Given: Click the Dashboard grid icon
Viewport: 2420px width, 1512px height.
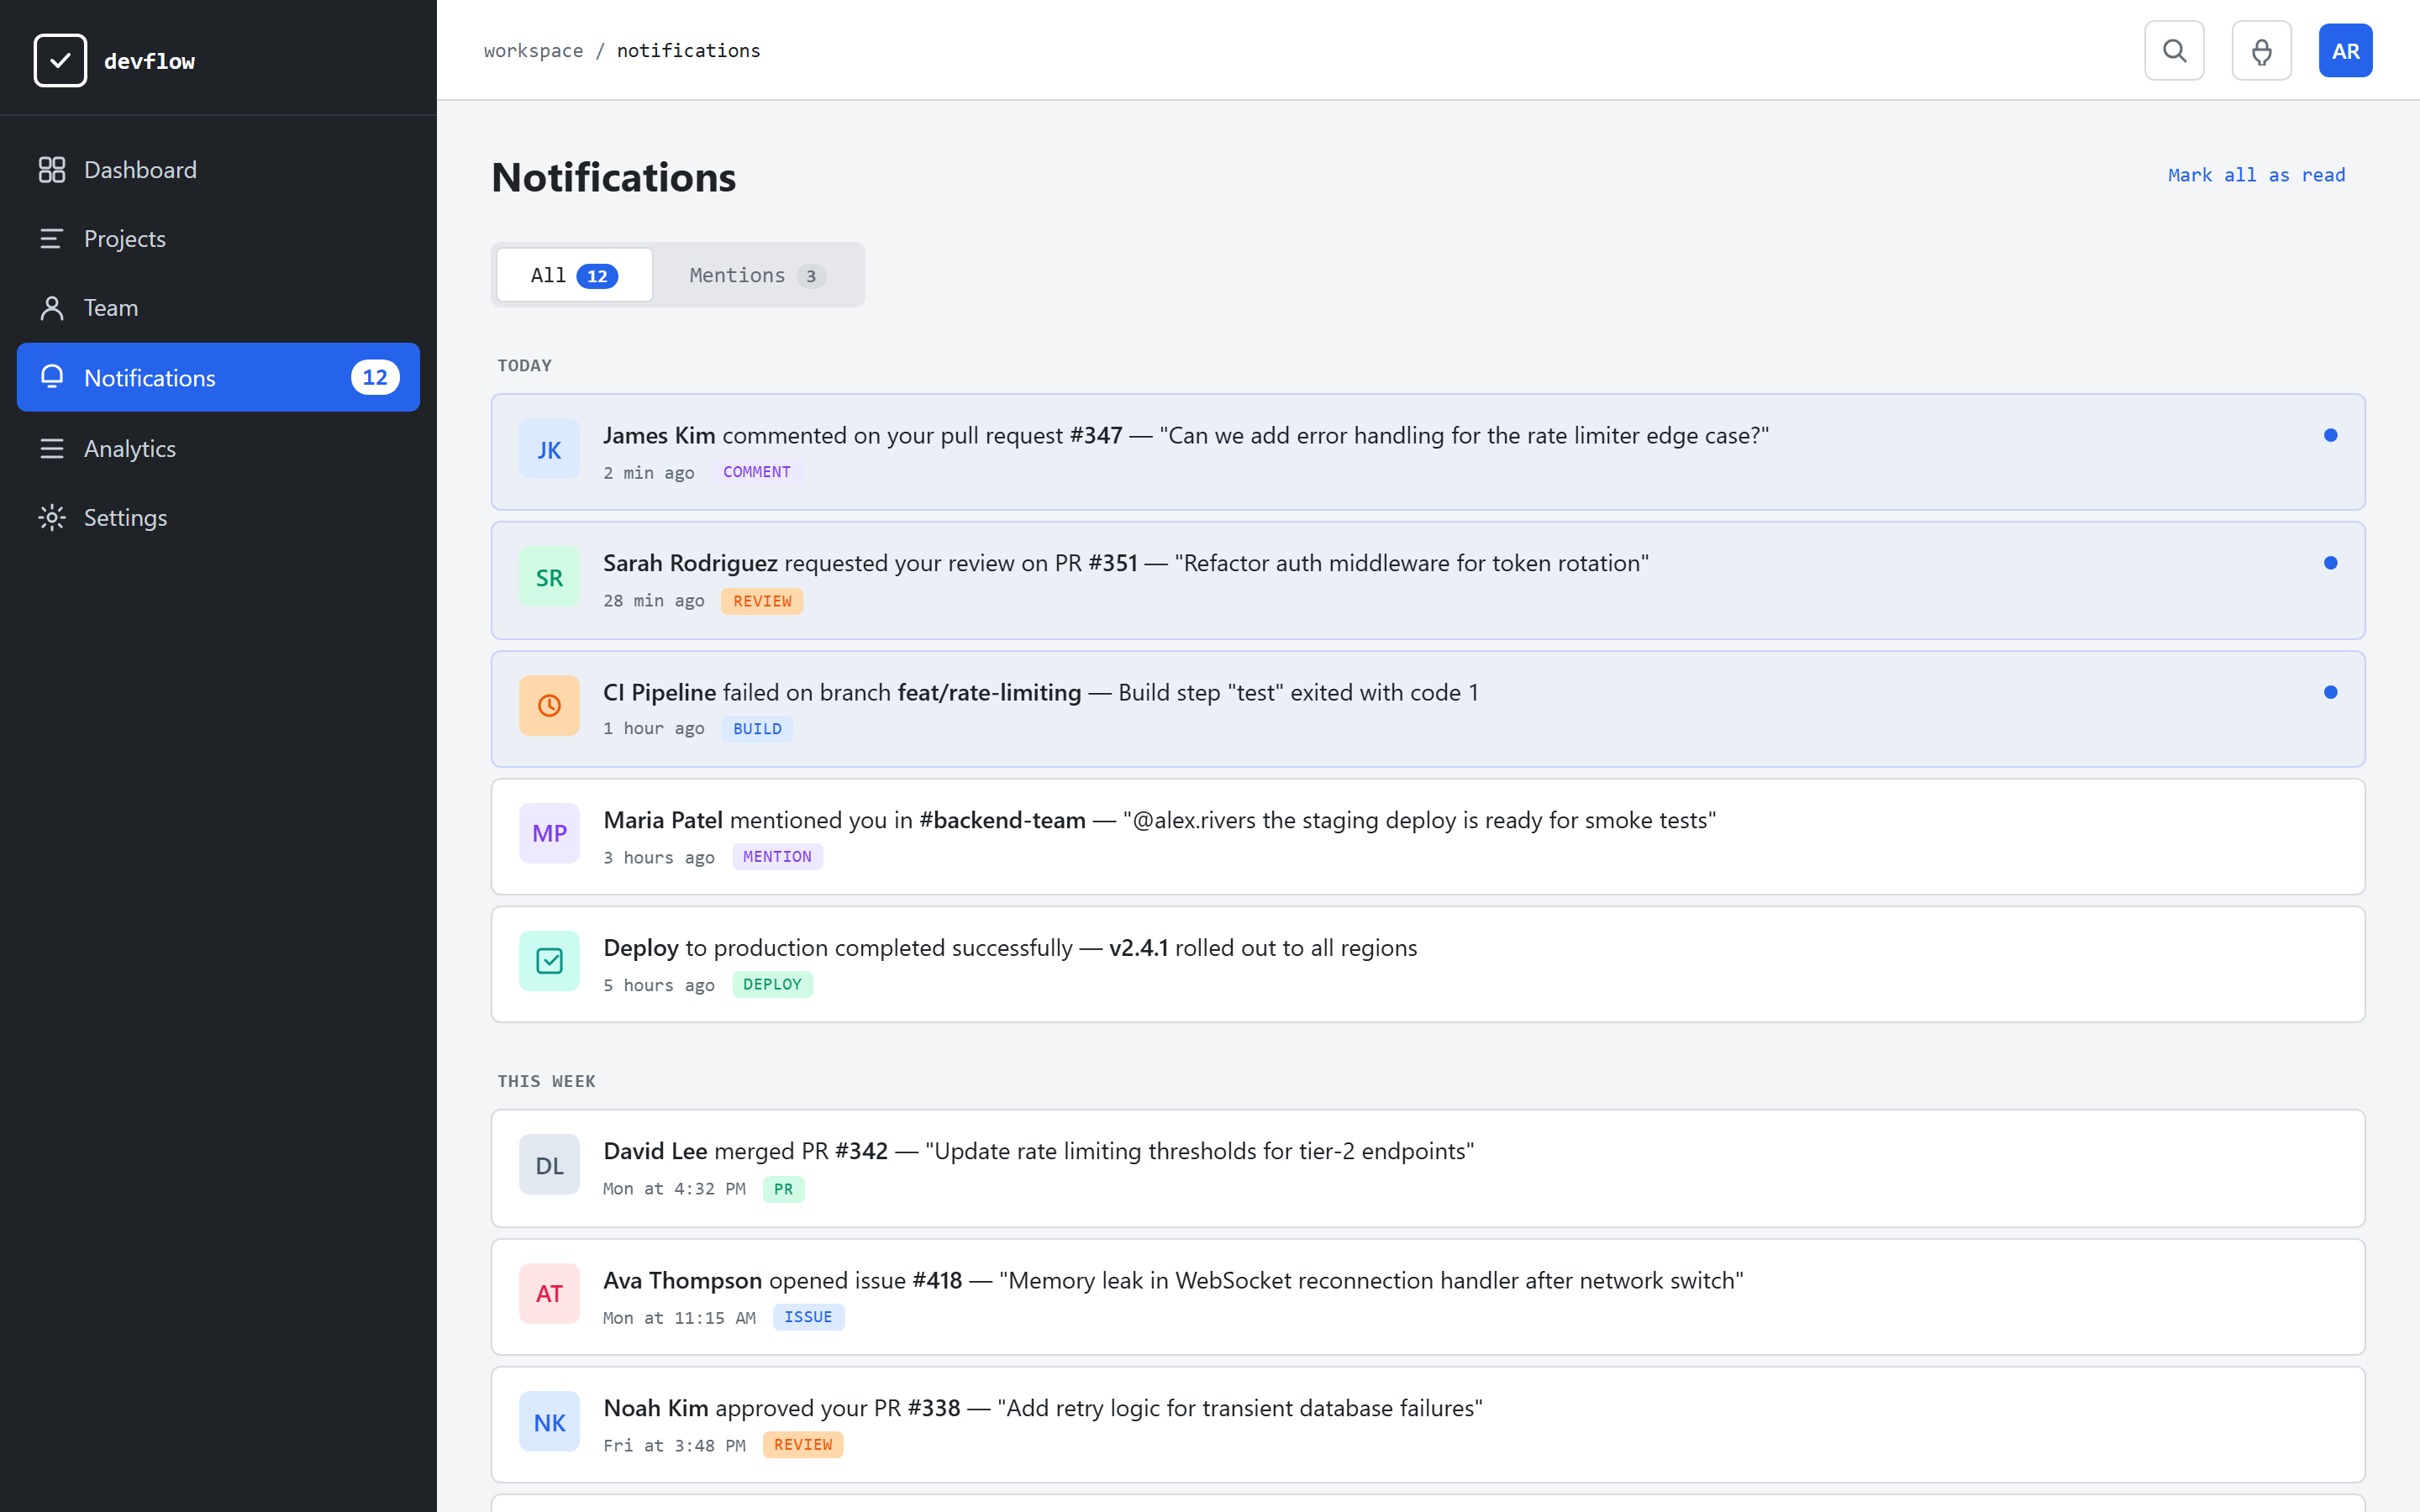Looking at the screenshot, I should point(51,169).
